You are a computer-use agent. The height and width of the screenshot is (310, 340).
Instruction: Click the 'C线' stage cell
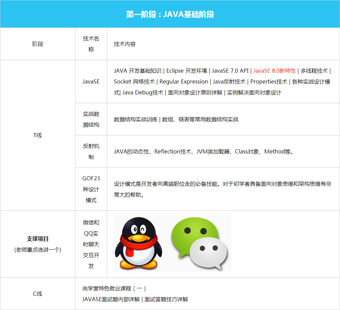coord(38,294)
